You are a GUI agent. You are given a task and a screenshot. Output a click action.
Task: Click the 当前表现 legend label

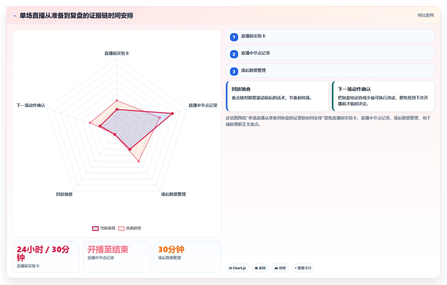coord(108,228)
